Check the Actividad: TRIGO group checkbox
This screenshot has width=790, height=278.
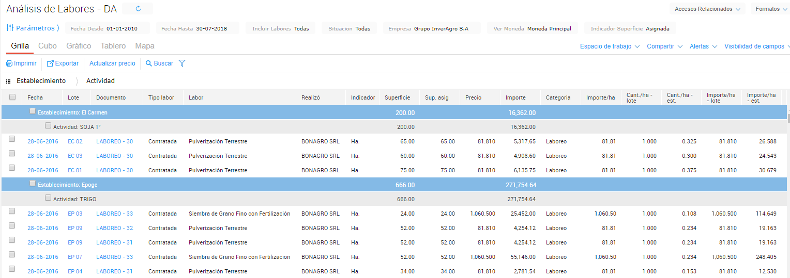48,198
